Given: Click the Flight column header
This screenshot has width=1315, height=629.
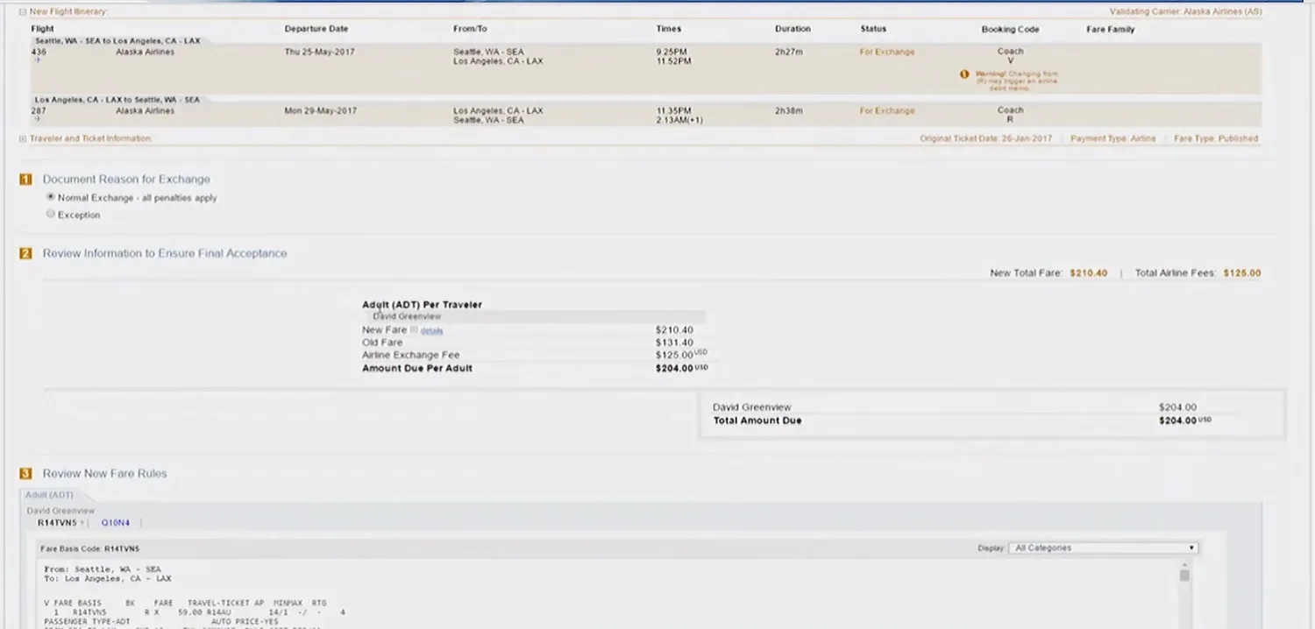Looking at the screenshot, I should click(x=42, y=29).
